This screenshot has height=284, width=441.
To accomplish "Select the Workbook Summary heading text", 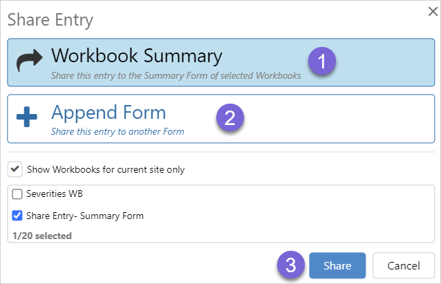I will tap(136, 55).
